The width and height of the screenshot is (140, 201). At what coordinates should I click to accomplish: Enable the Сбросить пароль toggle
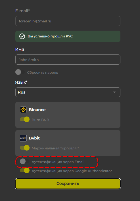[x=20, y=72]
